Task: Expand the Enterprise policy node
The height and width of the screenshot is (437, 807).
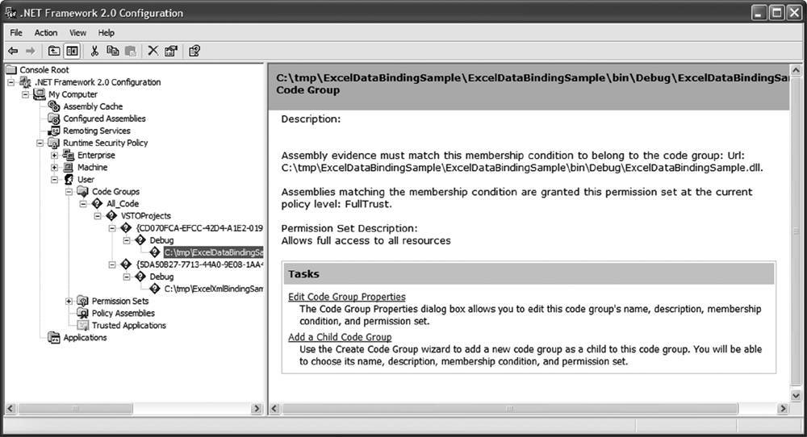Action: tap(55, 156)
